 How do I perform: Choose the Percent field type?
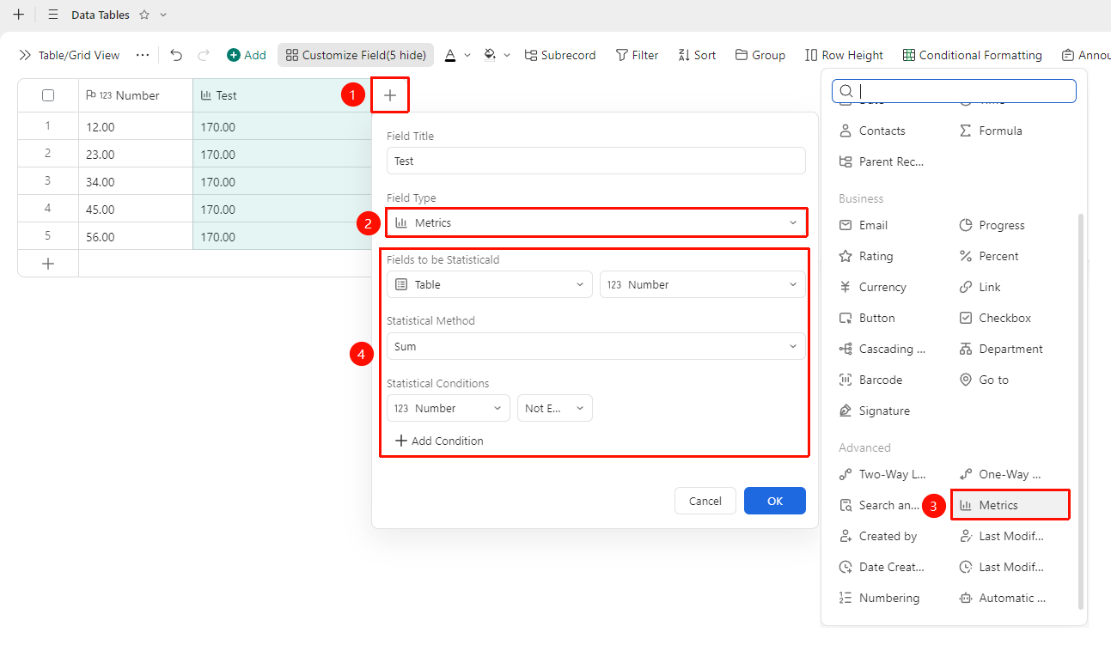[988, 256]
